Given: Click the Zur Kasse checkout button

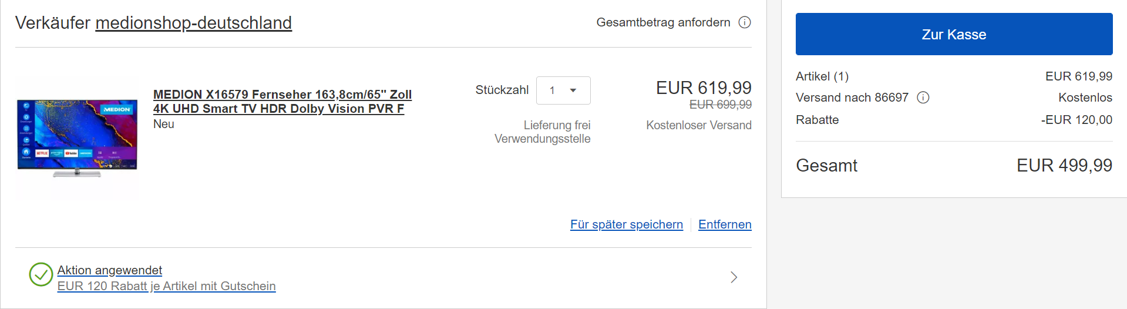Looking at the screenshot, I should point(954,34).
